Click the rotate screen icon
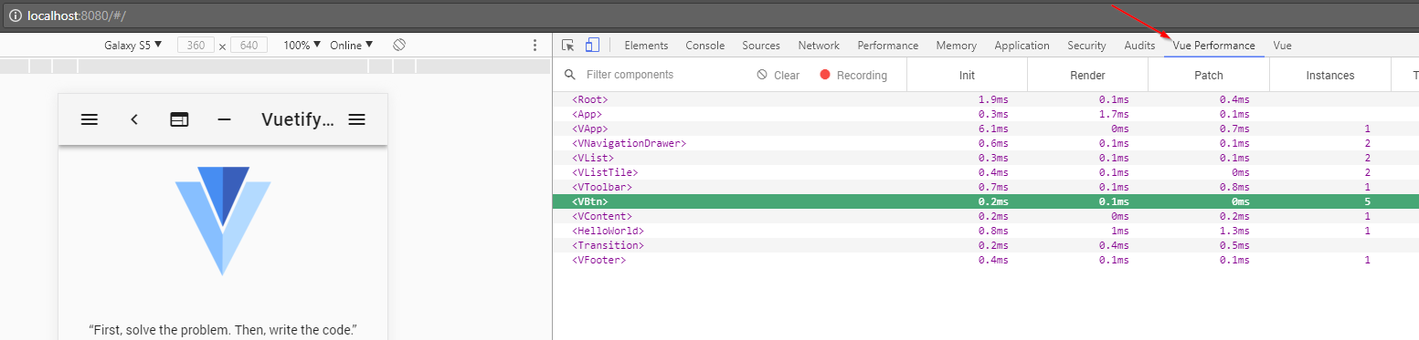 [x=399, y=45]
